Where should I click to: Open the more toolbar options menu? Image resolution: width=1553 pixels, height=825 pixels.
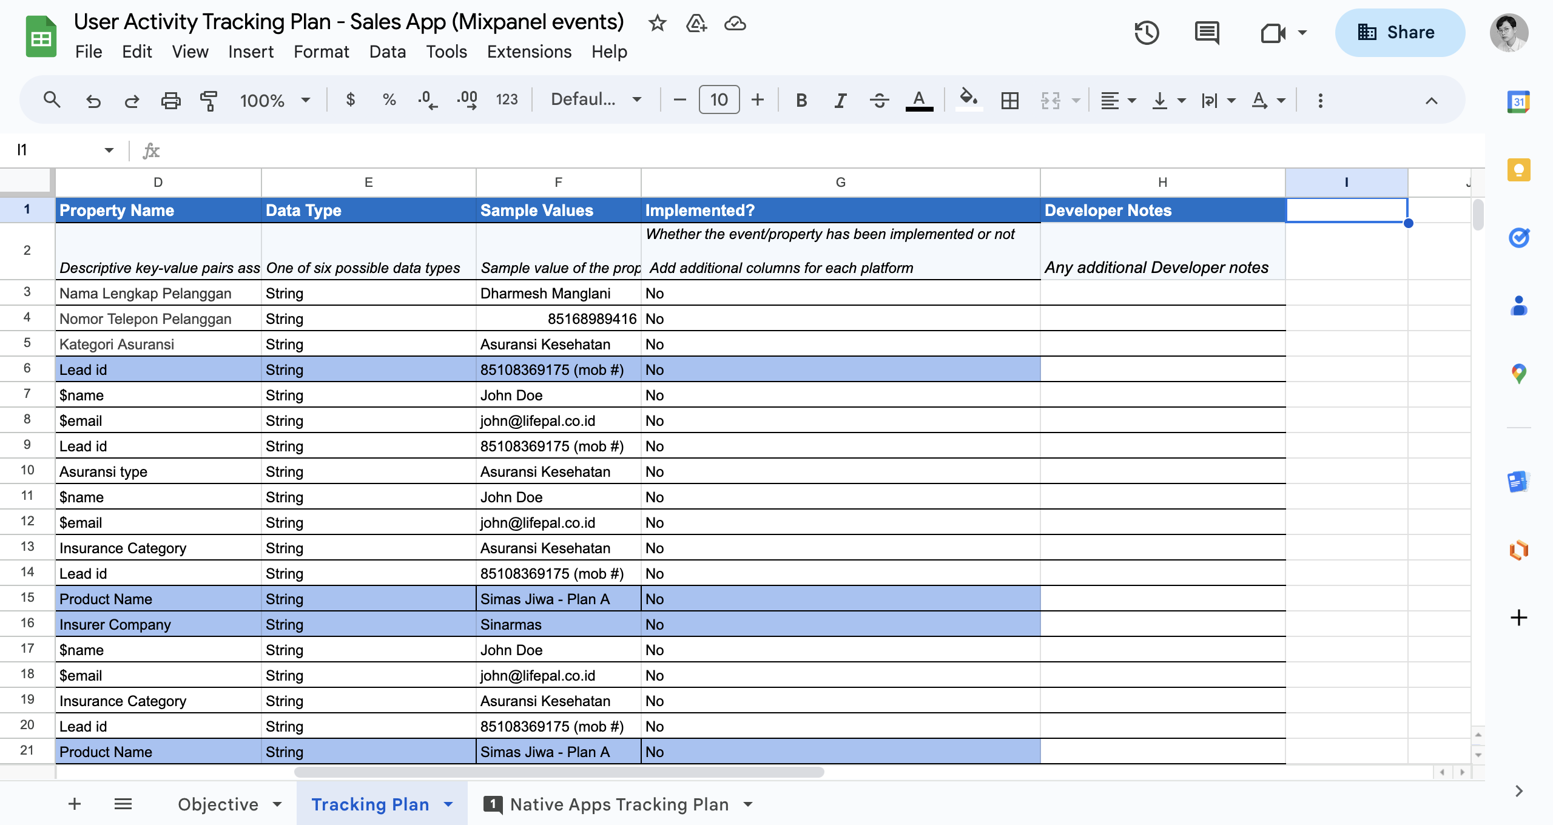pyautogui.click(x=1320, y=100)
